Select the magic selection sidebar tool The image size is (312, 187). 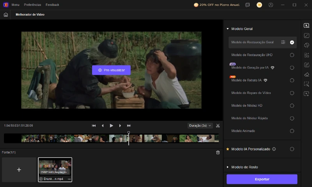(x=307, y=84)
